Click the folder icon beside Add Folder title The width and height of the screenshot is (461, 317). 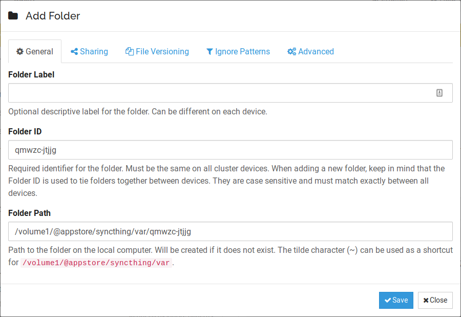click(x=13, y=15)
